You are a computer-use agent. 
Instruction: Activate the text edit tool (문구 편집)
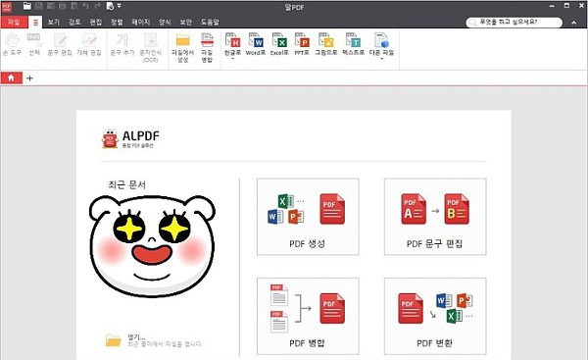pos(60,44)
